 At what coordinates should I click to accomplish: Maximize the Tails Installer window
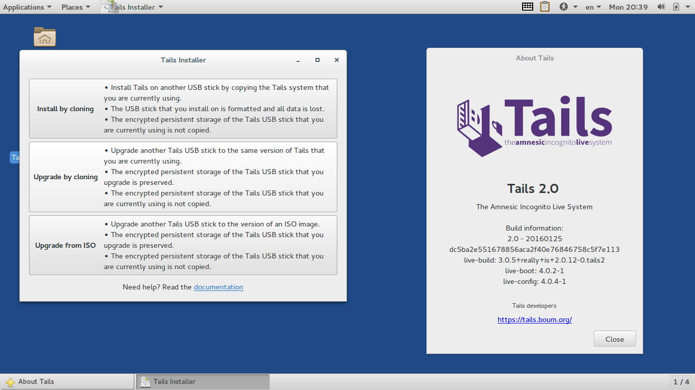pos(317,60)
